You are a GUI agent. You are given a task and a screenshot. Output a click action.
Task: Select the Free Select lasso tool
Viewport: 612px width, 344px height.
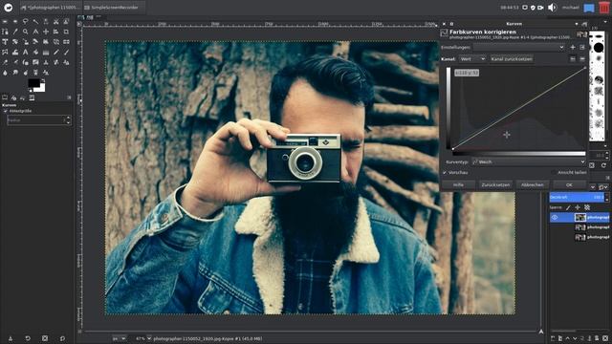pos(26,21)
